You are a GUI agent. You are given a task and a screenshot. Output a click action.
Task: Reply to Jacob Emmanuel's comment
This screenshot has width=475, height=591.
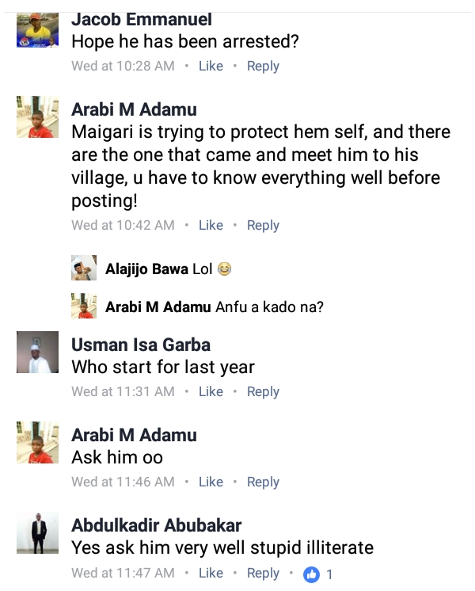point(263,67)
